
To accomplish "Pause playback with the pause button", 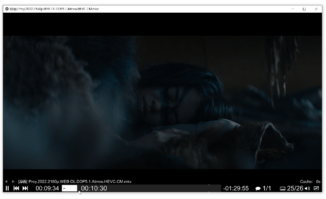I will [7, 189].
